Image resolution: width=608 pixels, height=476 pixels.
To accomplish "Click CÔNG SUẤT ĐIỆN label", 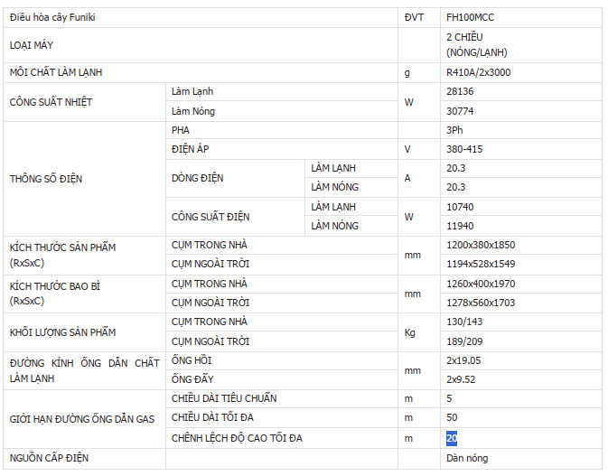I will [x=210, y=217].
